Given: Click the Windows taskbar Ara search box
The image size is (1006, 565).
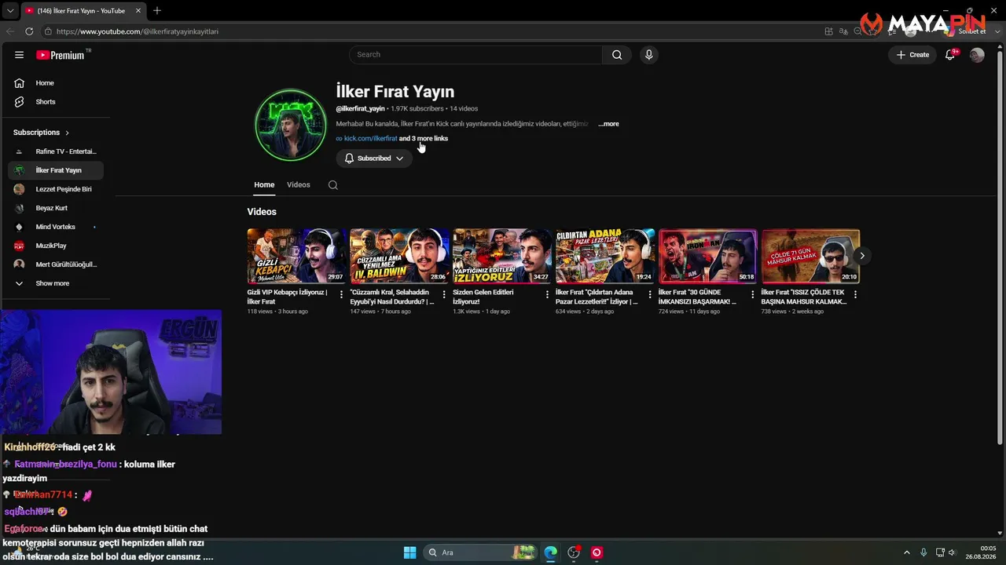Looking at the screenshot, I should [x=481, y=552].
